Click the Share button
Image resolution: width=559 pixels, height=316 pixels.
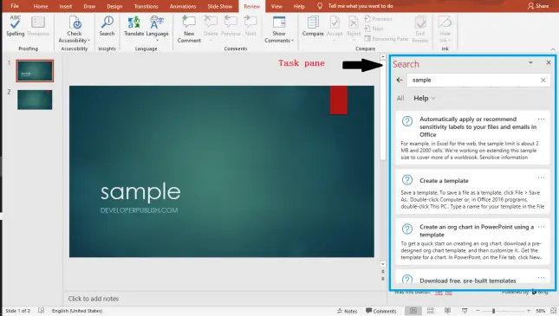pyautogui.click(x=538, y=6)
